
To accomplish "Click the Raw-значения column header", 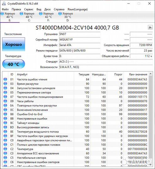I will coord(138,74).
